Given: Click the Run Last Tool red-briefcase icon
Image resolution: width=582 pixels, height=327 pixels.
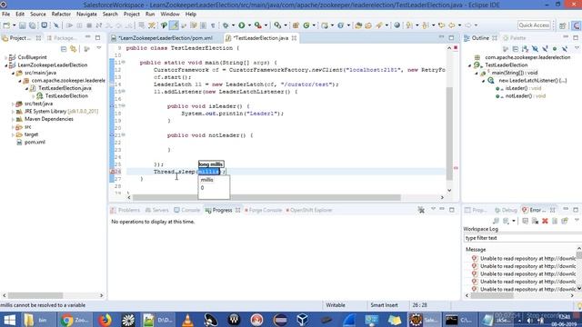Looking at the screenshot, I should pyautogui.click(x=258, y=25).
